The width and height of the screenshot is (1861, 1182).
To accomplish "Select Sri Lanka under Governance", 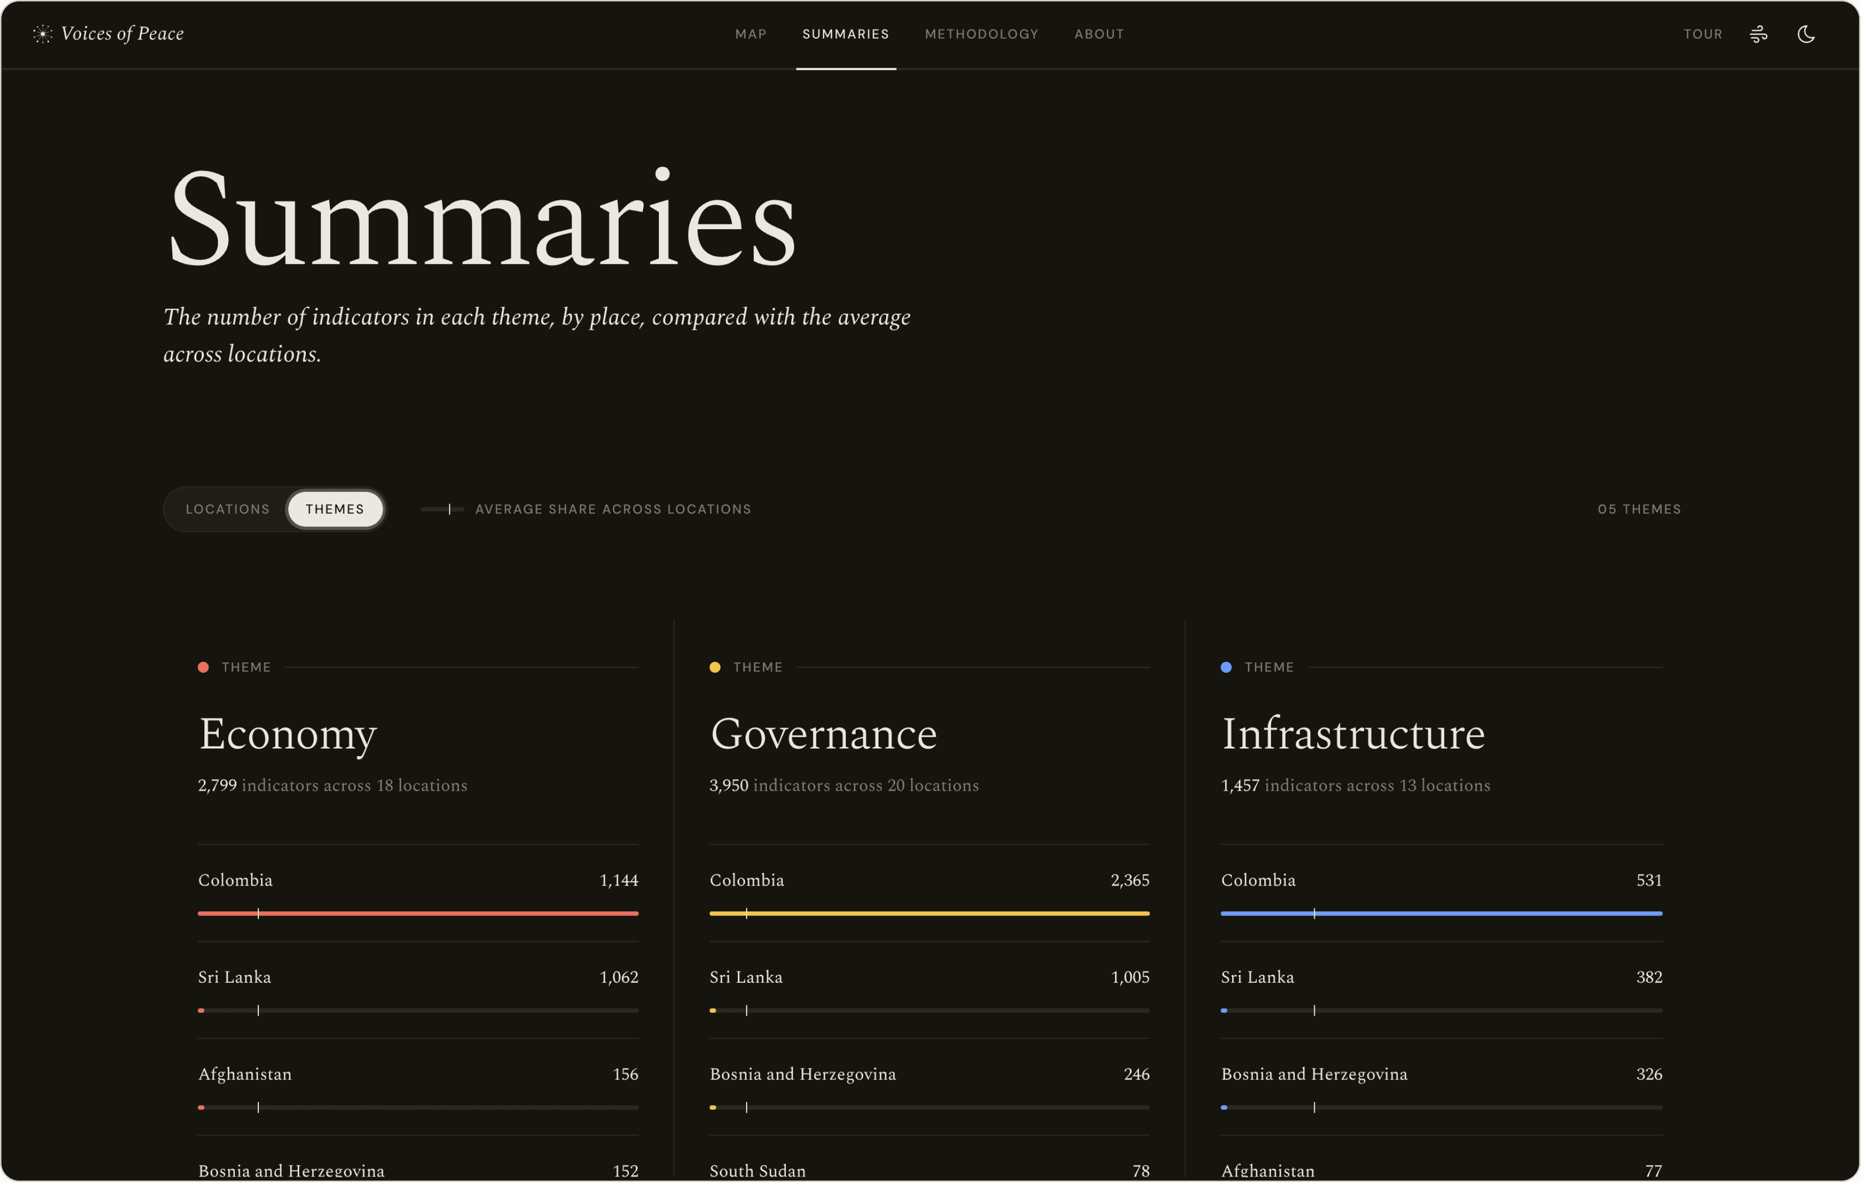I will [x=929, y=989].
